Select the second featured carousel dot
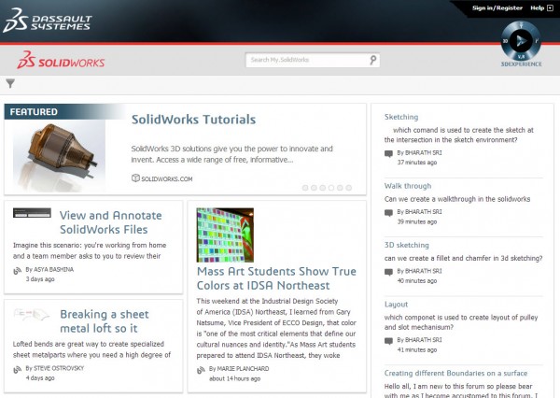The image size is (560, 398). click(x=314, y=188)
